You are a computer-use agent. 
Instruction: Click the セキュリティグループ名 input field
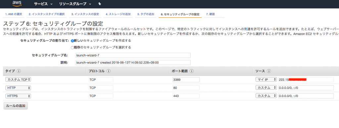click(133, 55)
